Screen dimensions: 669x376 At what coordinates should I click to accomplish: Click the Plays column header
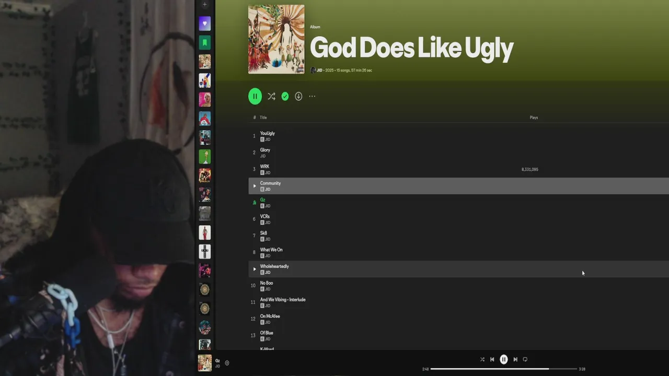click(x=534, y=118)
